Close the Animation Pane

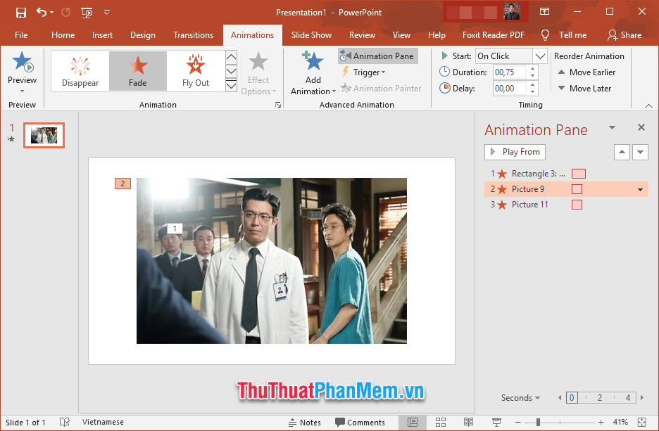click(x=641, y=128)
